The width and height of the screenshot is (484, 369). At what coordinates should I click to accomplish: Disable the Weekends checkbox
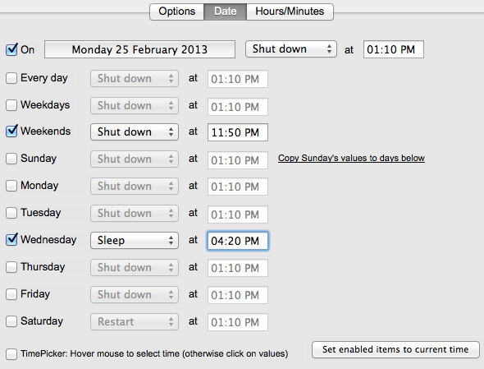coord(11,131)
